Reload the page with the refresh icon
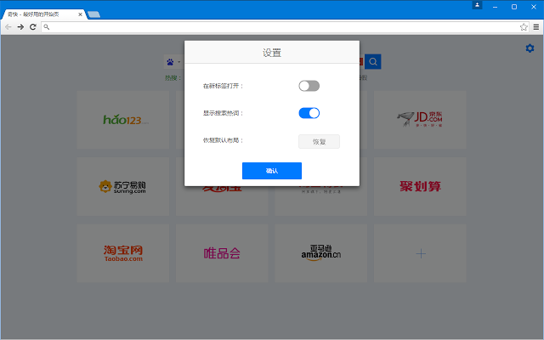 (x=33, y=27)
